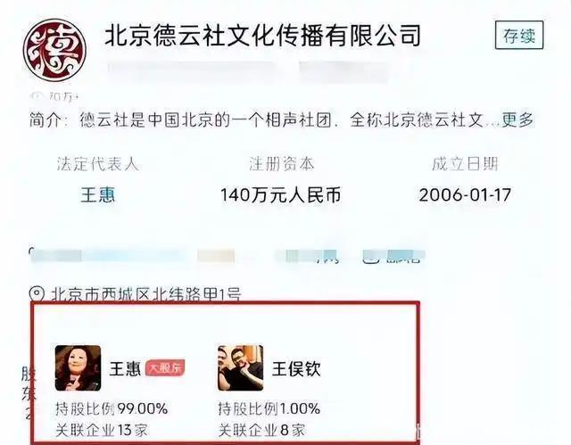Click establishment date 2006-01-17
Screen dimensions: 571x445
pos(465,195)
